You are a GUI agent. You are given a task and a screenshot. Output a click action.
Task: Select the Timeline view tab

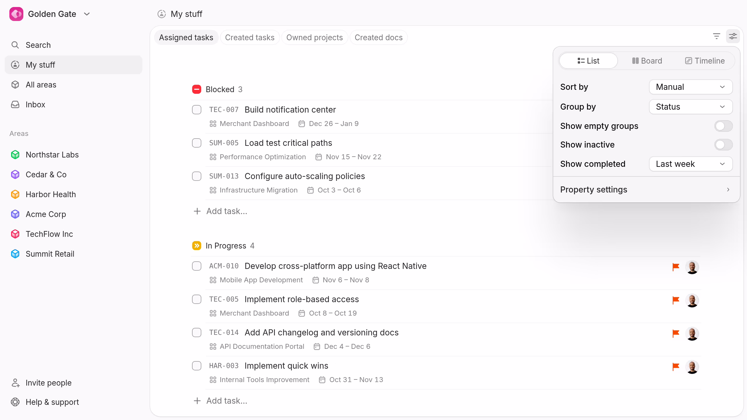[x=705, y=61]
